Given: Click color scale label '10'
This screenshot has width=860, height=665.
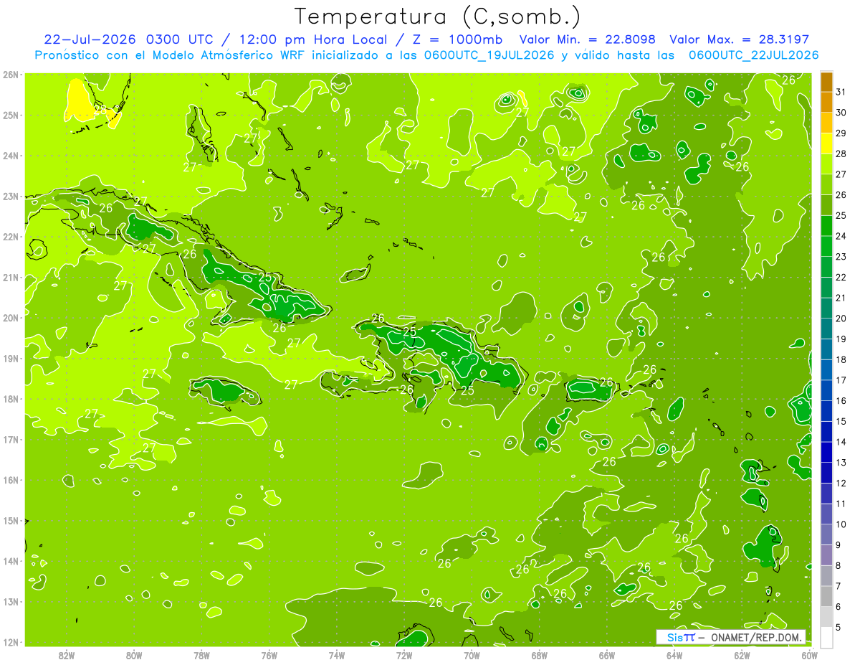Looking at the screenshot, I should pos(841,524).
